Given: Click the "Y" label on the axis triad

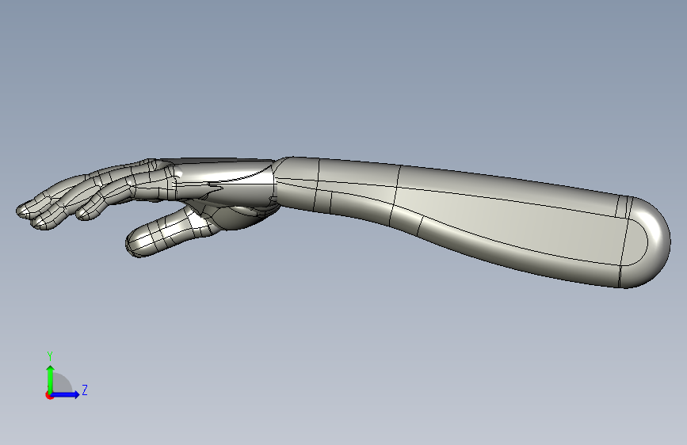Looking at the screenshot, I should (50, 356).
